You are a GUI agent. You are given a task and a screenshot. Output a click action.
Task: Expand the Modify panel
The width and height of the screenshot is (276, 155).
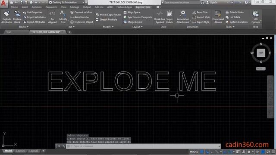(108, 27)
